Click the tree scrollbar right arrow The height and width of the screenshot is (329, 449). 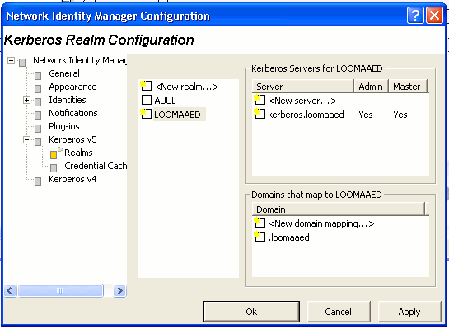pyautogui.click(x=119, y=291)
